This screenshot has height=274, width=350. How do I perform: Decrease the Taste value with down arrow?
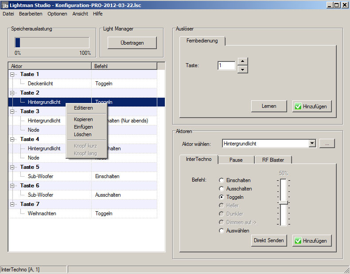click(242, 69)
